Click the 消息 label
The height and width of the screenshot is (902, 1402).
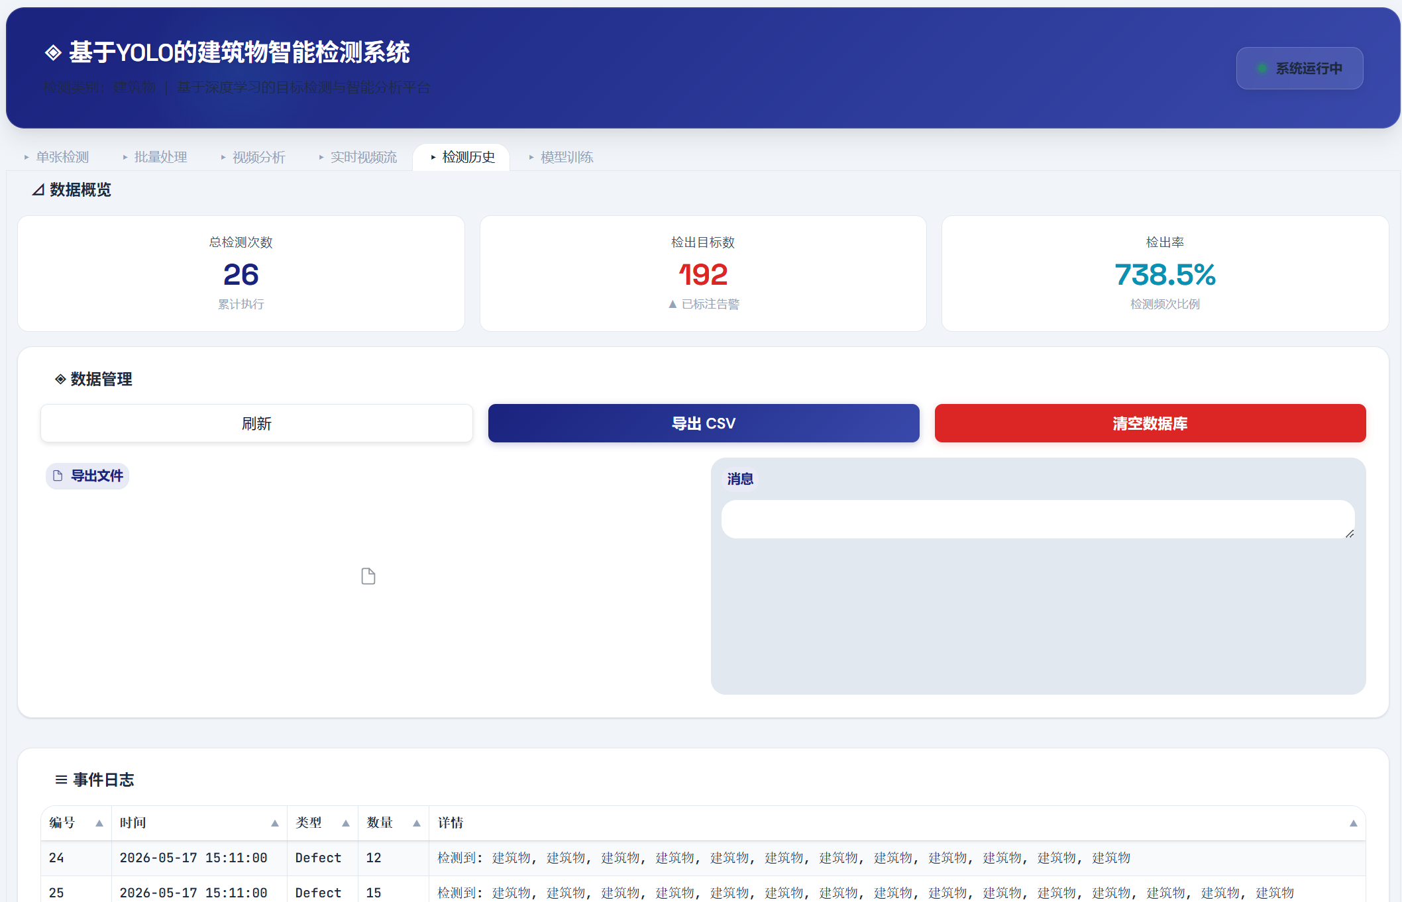click(740, 479)
